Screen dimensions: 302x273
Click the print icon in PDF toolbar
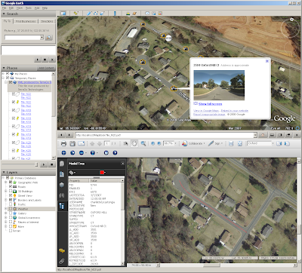point(63,143)
